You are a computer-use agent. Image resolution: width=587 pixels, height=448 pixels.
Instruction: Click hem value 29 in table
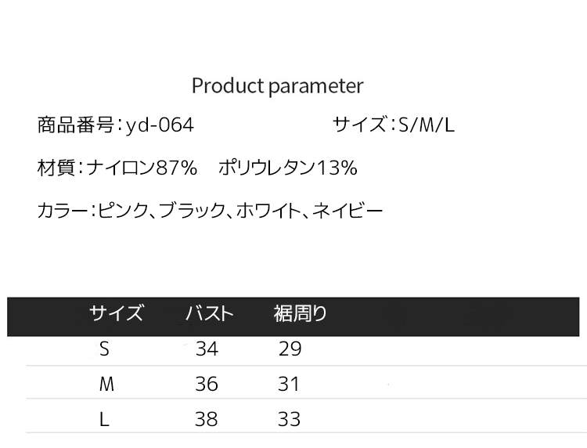pos(290,349)
